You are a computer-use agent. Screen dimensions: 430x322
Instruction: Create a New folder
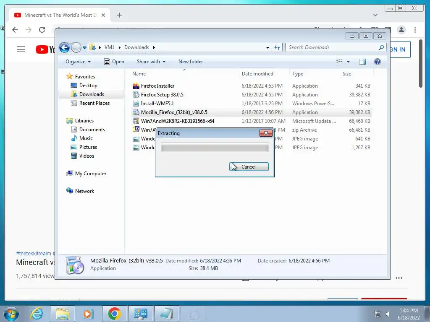click(x=191, y=62)
